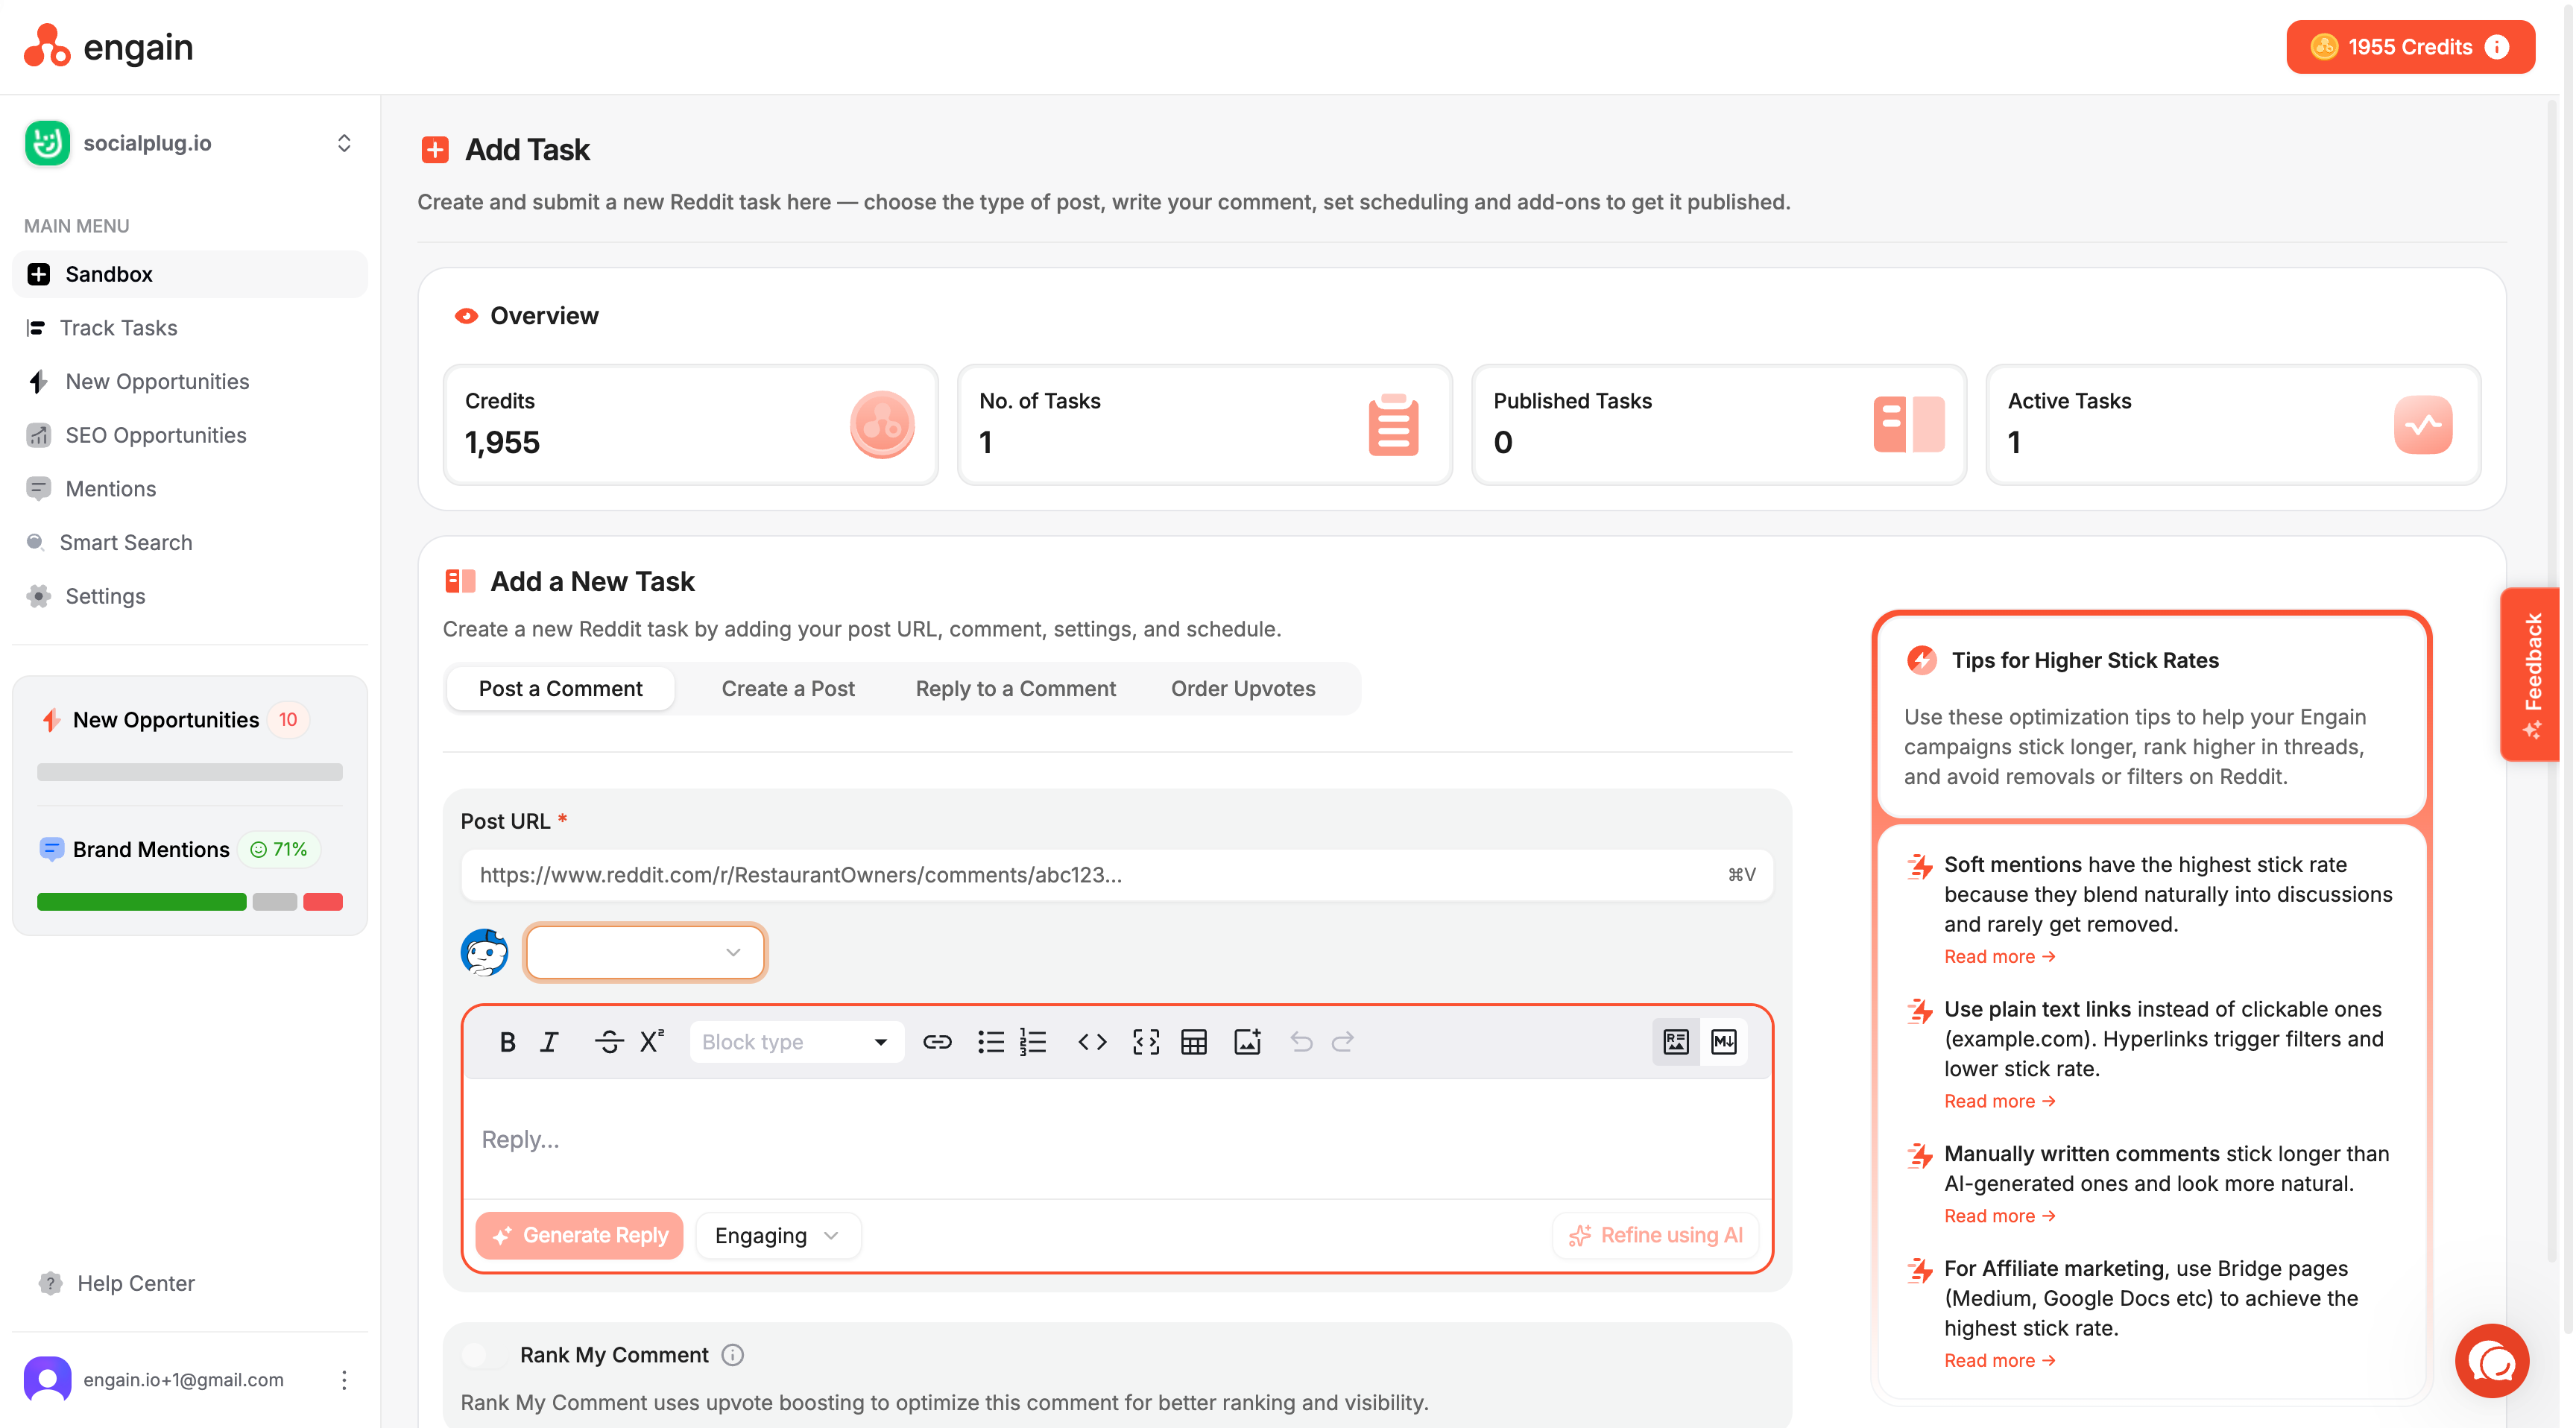Switch to markdown editor mode

tap(1724, 1042)
